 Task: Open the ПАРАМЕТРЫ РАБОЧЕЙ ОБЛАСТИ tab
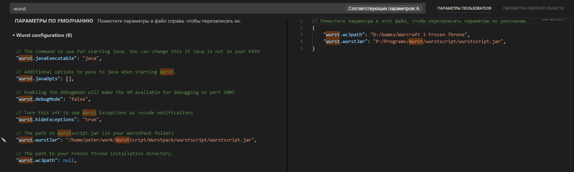[x=533, y=8]
